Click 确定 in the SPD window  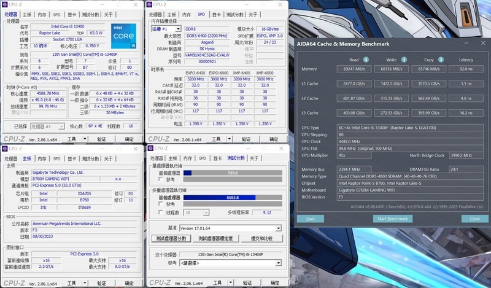(x=273, y=139)
